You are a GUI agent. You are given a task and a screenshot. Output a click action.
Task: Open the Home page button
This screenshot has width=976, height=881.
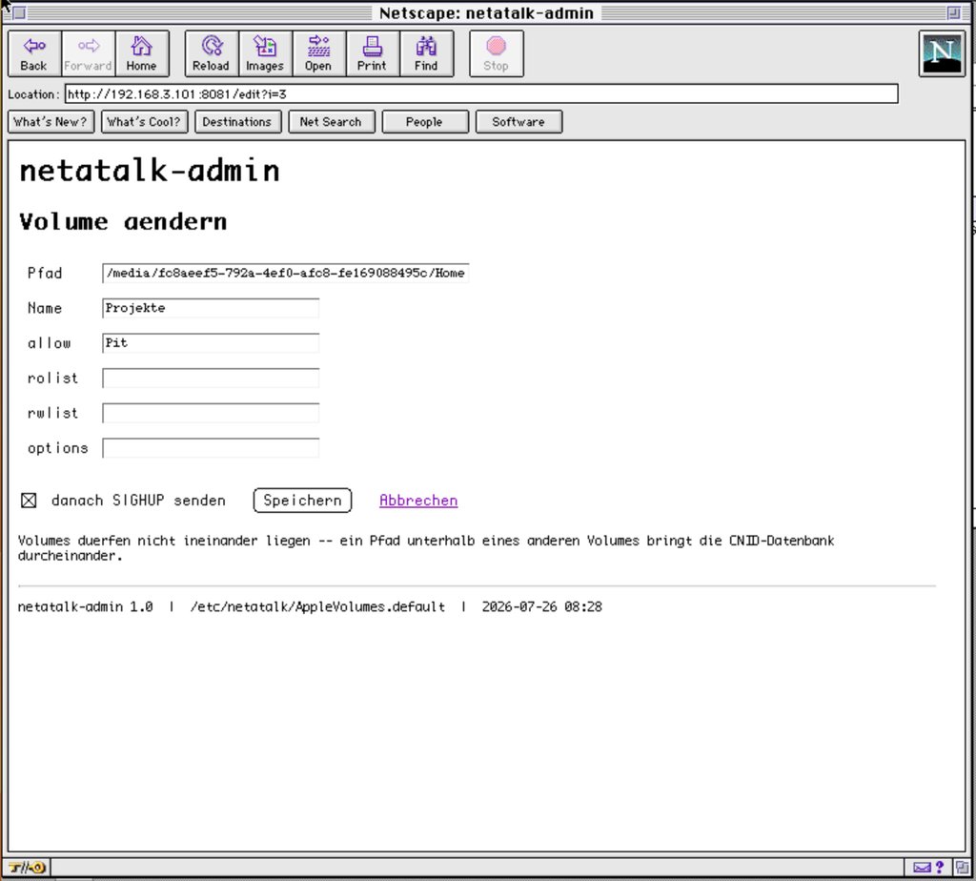pyautogui.click(x=141, y=53)
